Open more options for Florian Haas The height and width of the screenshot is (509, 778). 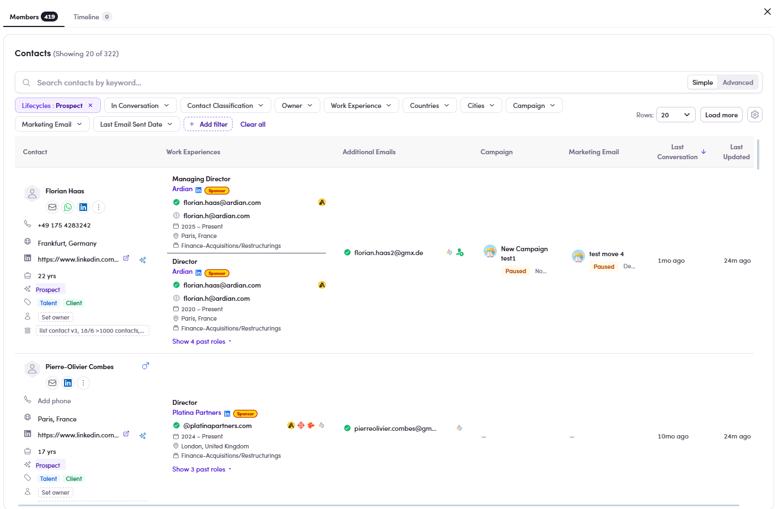coord(99,207)
